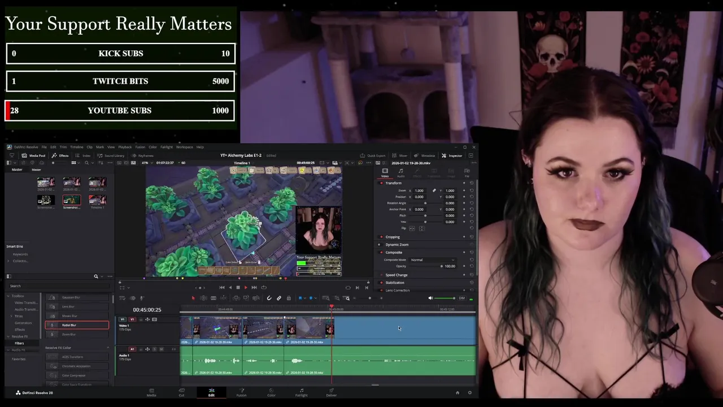This screenshot has width=723, height=407.
Task: Open the Keyframes panel
Action: pos(142,155)
